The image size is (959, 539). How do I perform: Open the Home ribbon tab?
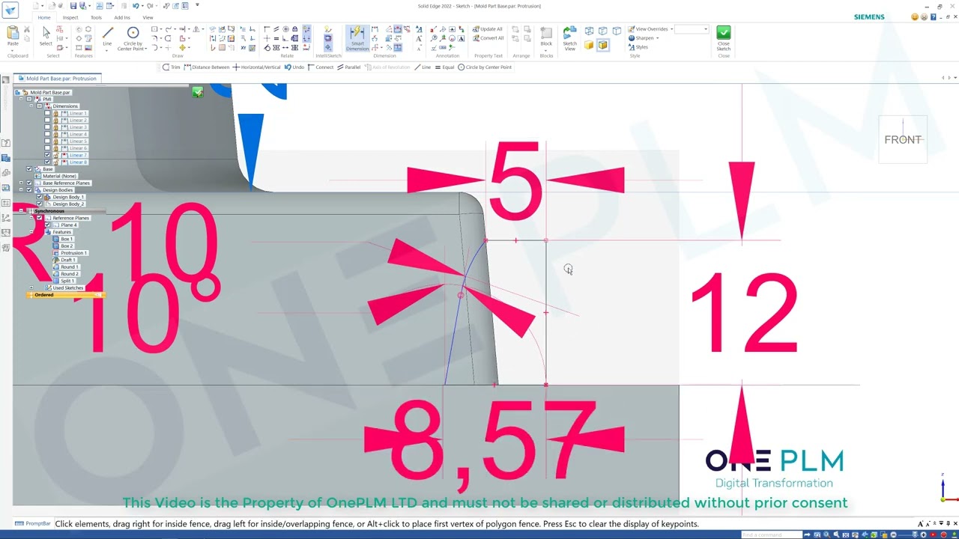click(44, 17)
